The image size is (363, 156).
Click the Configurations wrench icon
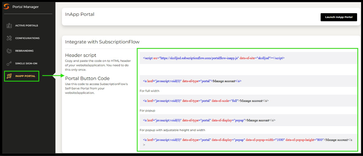9,38
